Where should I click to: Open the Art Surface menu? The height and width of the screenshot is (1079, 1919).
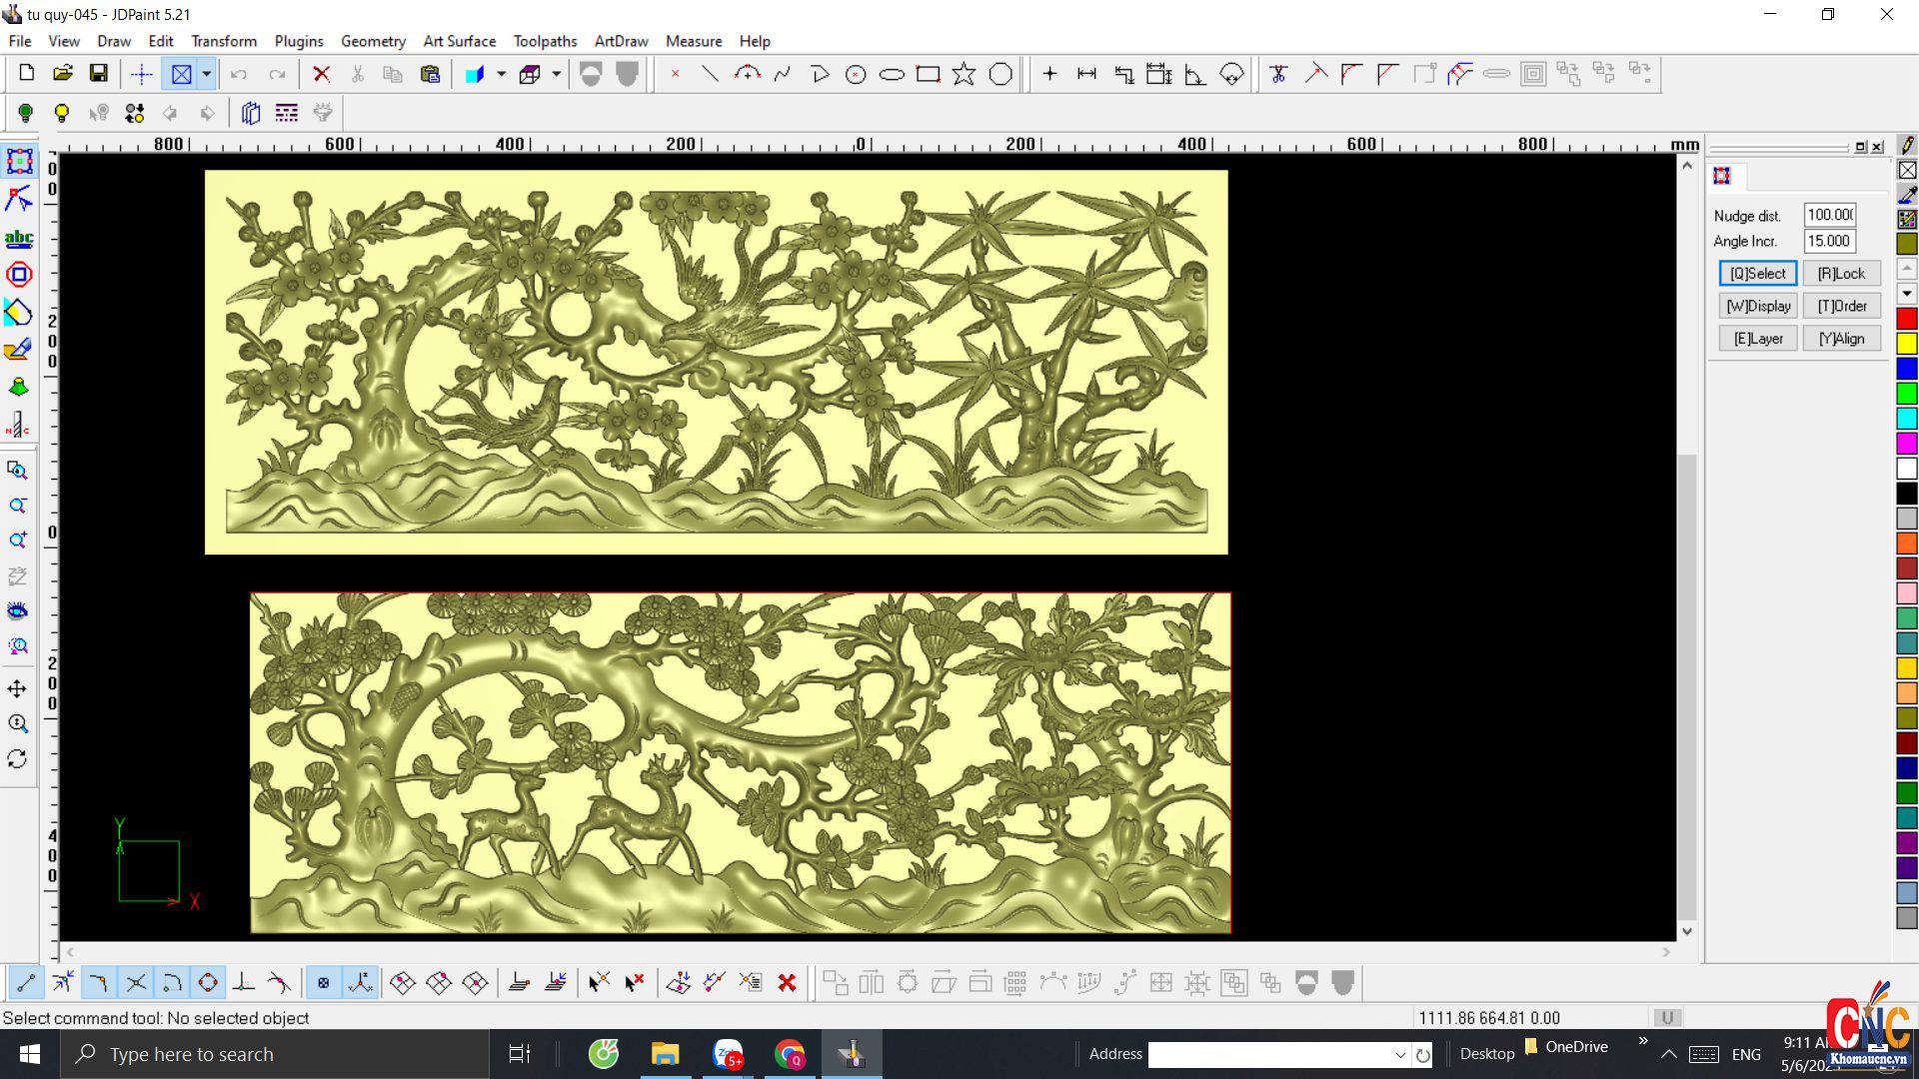point(459,41)
